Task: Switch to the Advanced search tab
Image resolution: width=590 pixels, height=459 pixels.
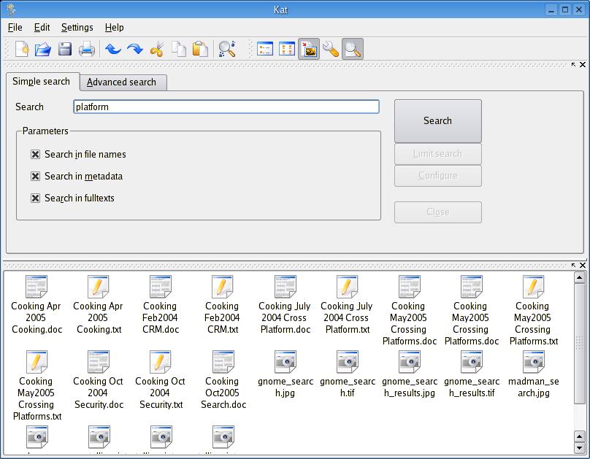Action: coord(122,82)
